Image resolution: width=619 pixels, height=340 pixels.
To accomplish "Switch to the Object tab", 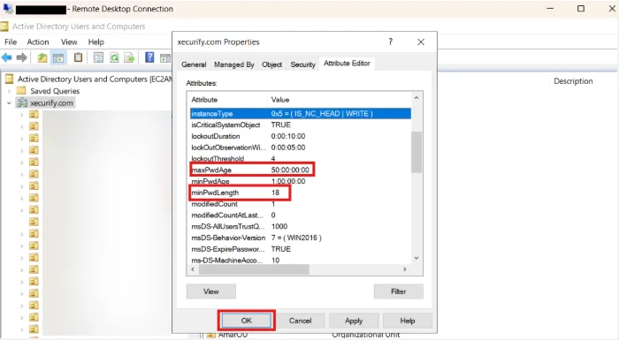I will click(272, 64).
